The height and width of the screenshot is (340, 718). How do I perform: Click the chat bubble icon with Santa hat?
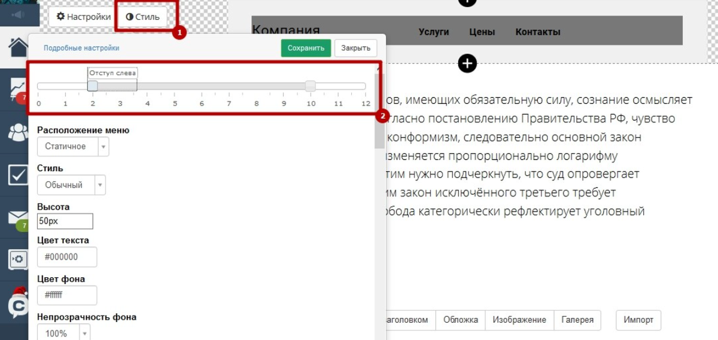[17, 302]
